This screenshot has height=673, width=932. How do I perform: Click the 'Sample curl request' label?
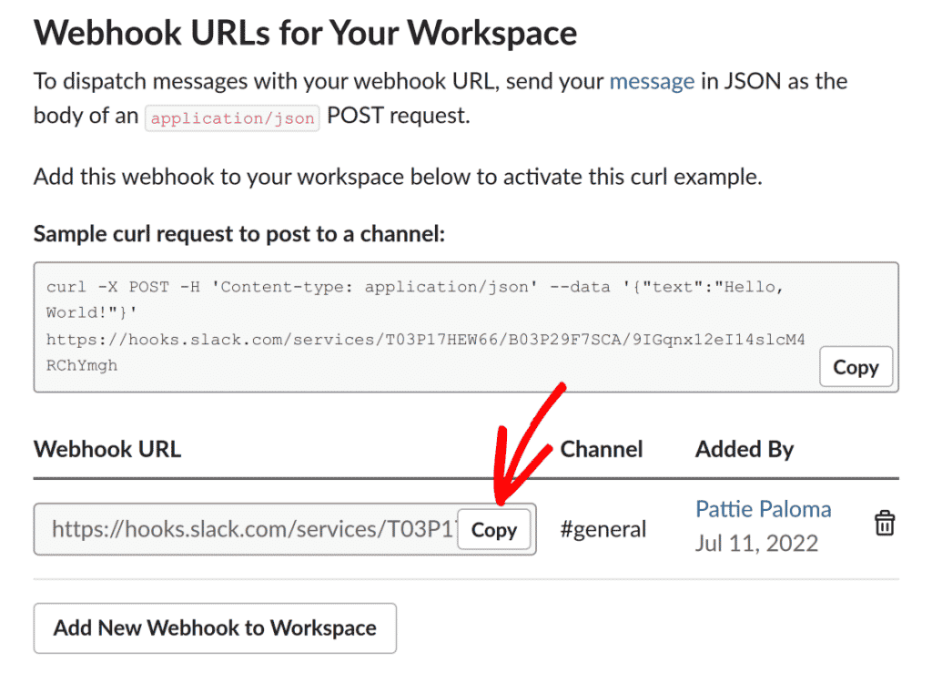pyautogui.click(x=238, y=234)
